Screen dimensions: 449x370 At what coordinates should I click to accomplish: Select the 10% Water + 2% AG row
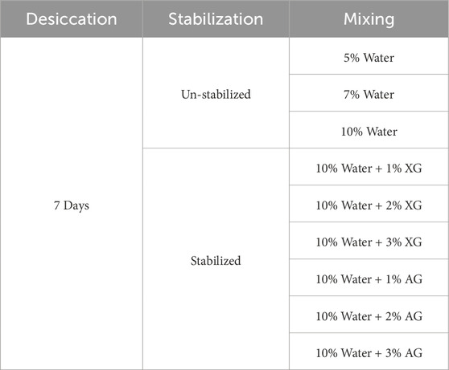point(369,315)
